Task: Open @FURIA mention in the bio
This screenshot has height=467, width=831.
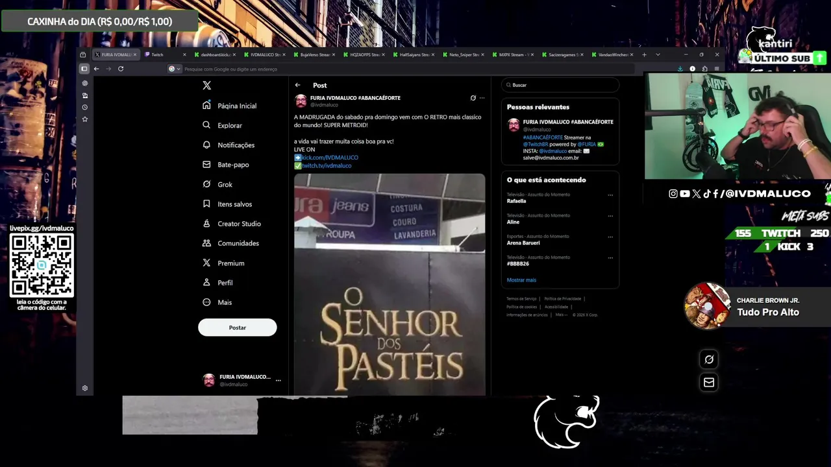Action: point(587,144)
